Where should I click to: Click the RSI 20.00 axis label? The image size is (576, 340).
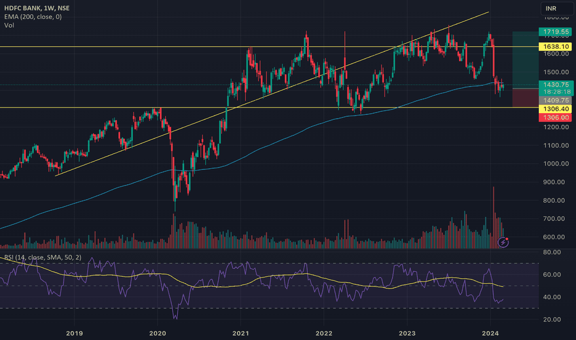point(552,320)
